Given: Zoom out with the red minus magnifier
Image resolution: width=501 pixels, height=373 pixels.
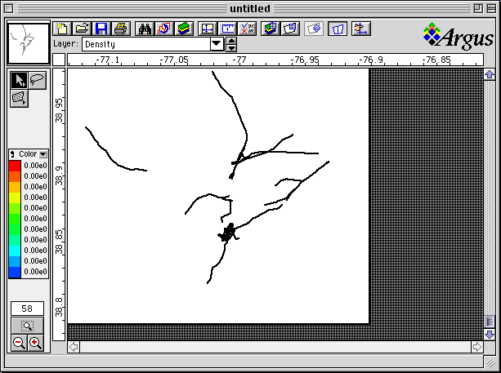Looking at the screenshot, I should point(19,343).
